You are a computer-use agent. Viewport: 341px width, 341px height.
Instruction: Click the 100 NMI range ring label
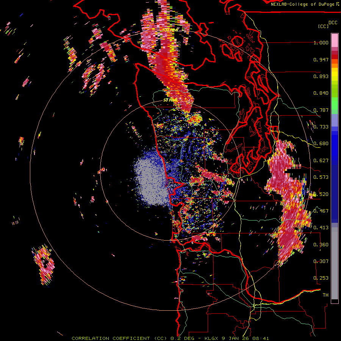(170, 30)
